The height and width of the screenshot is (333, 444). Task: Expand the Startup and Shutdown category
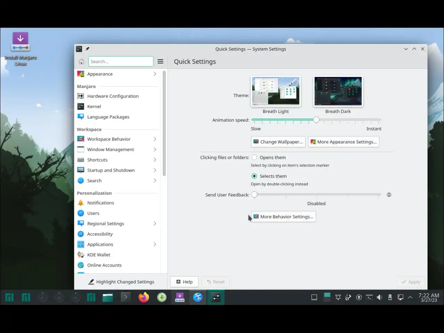tap(155, 170)
